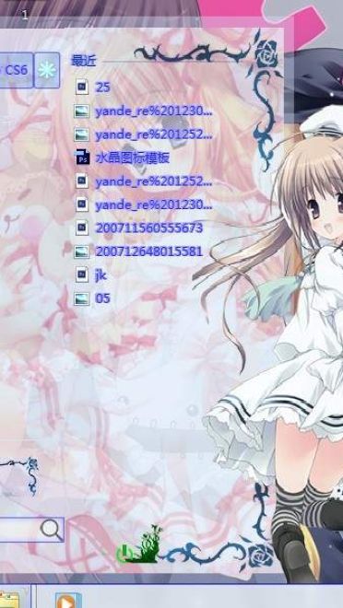
Task: Click the snowflake jump-list button beside CS6
Action: click(x=47, y=70)
